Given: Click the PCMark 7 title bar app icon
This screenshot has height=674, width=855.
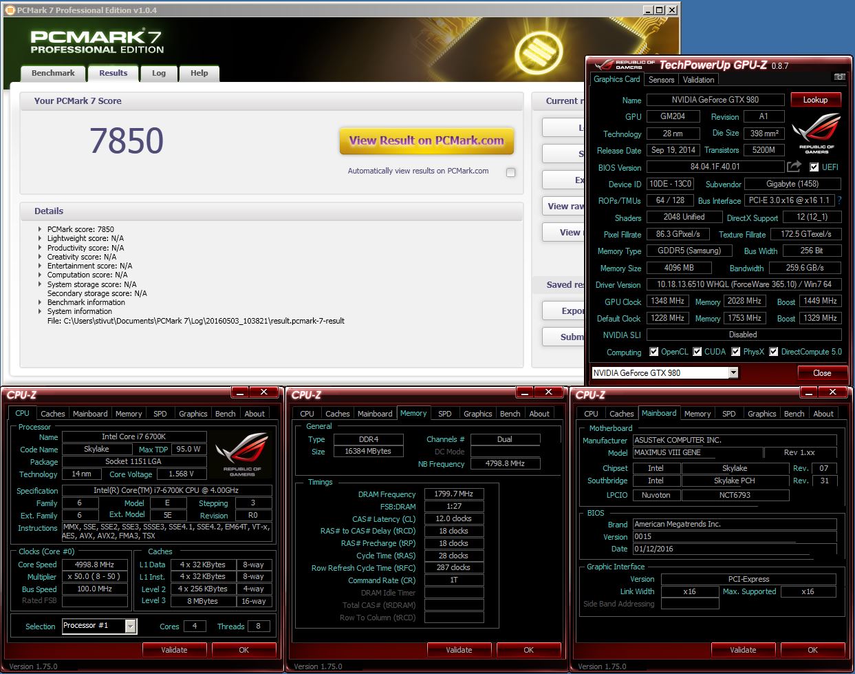Looking at the screenshot, I should [9, 10].
